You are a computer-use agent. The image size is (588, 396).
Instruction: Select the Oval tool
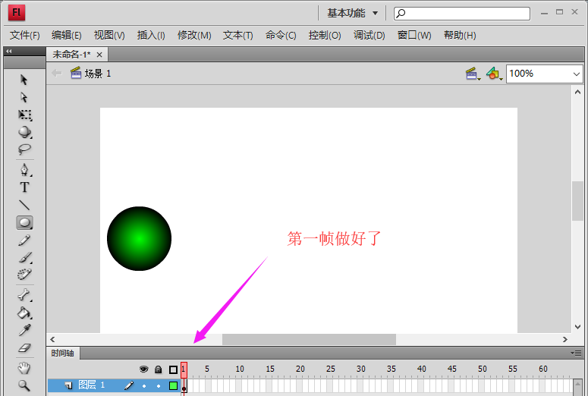tap(25, 222)
